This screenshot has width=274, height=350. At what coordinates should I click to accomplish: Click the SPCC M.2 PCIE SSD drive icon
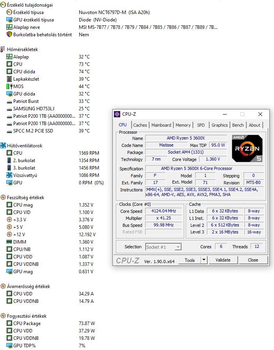pos(9,131)
